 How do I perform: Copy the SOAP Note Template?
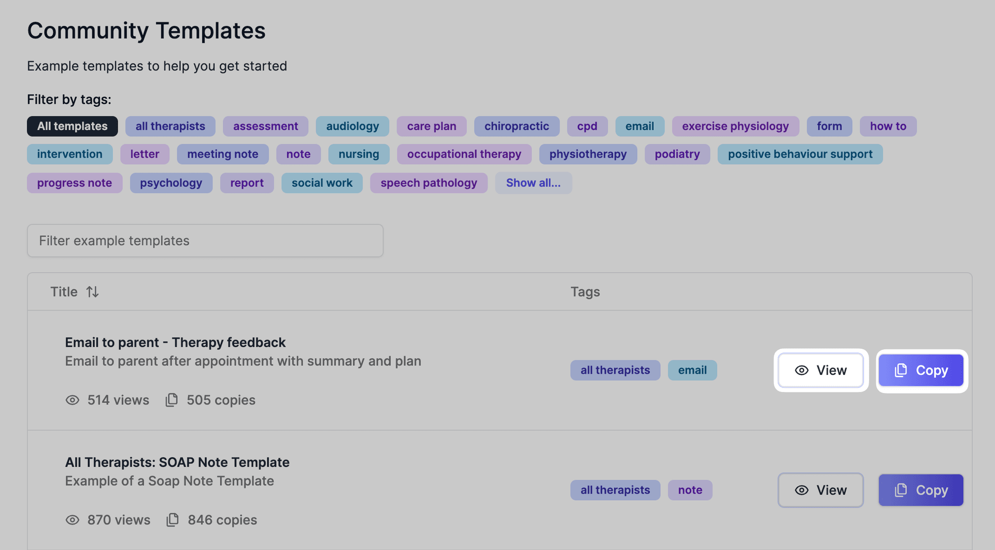[x=921, y=490]
